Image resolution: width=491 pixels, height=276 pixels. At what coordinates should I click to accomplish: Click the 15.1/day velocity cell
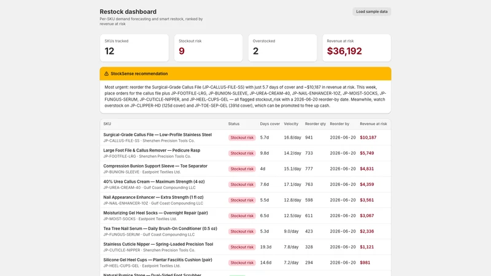tap(293, 169)
